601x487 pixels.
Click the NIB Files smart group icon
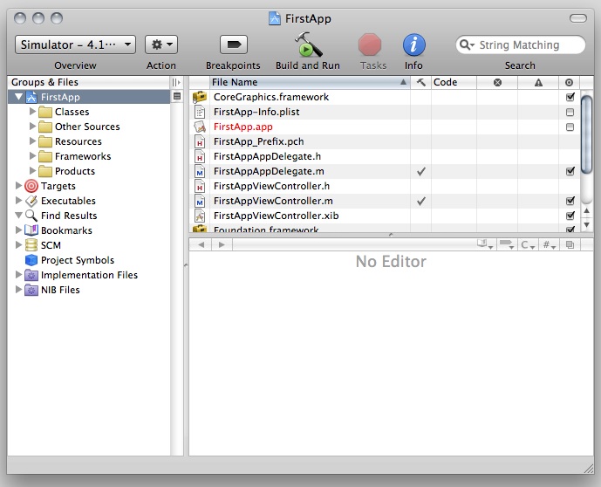pos(31,290)
